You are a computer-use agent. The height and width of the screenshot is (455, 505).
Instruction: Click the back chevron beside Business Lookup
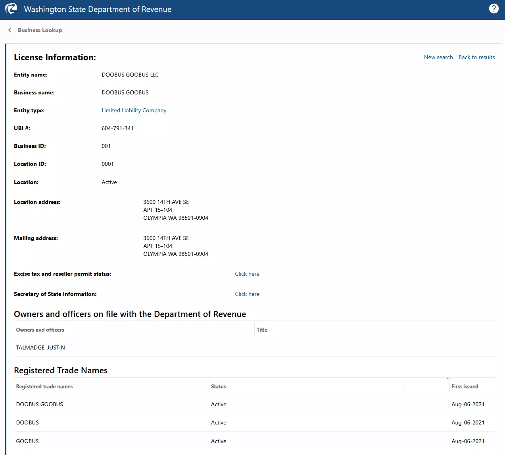pyautogui.click(x=10, y=30)
